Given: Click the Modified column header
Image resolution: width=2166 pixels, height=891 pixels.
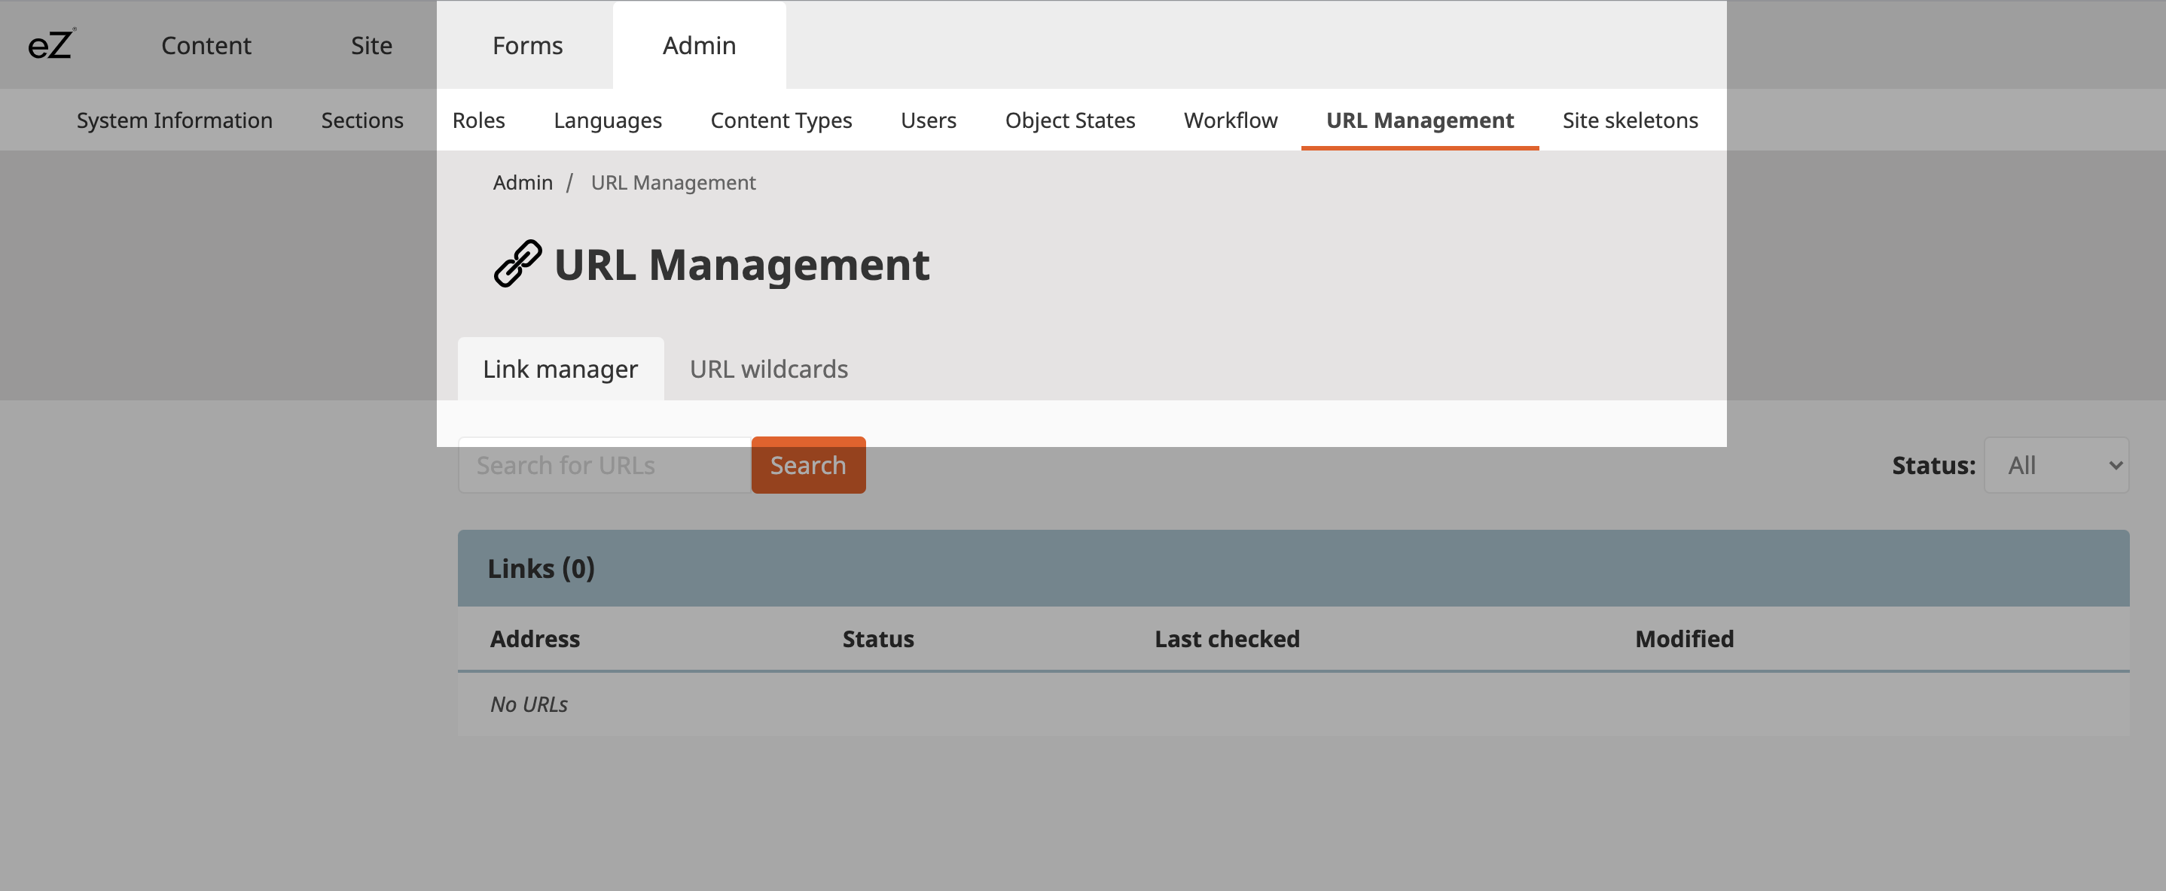Looking at the screenshot, I should (1684, 639).
